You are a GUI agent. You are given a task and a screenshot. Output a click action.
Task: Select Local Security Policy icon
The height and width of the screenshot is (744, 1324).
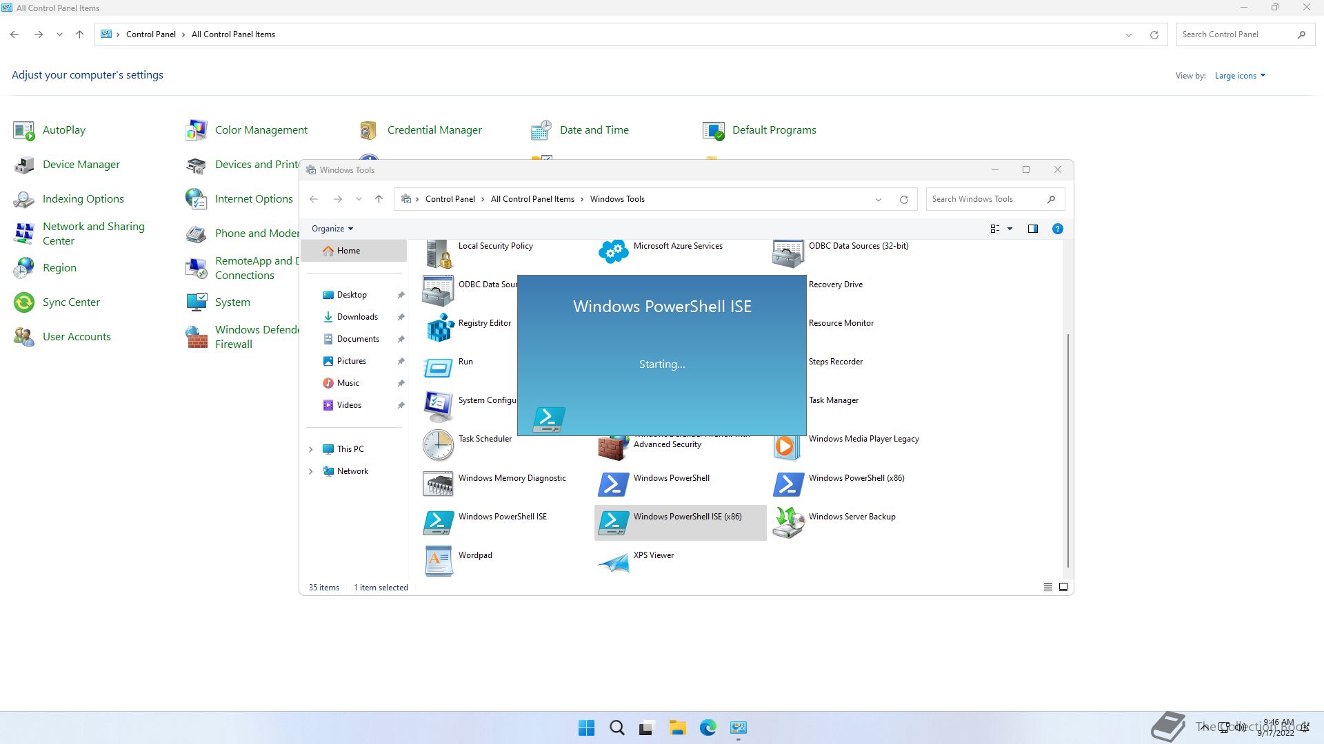(x=439, y=253)
